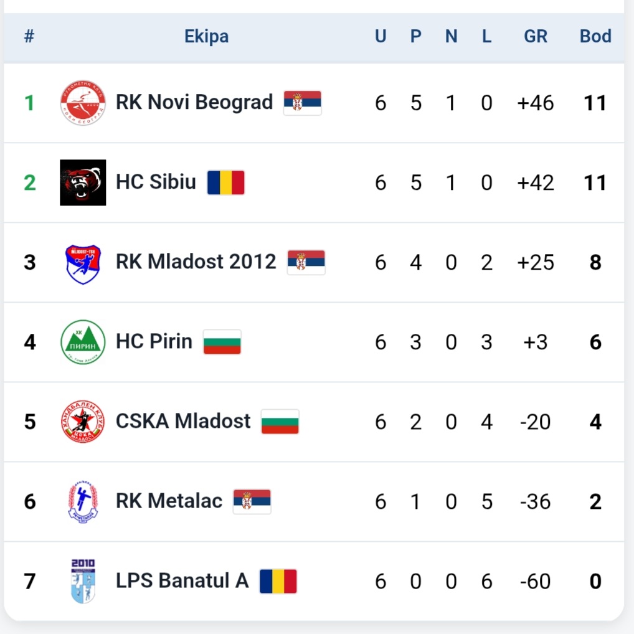Click the LPS Banatul A 2010 logo
The height and width of the screenshot is (634, 634).
(x=83, y=581)
